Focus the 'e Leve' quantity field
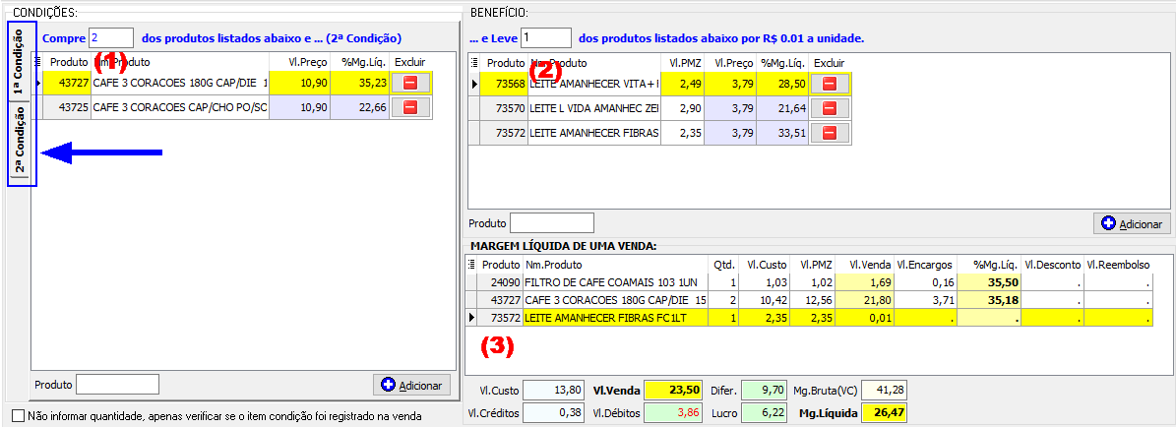Screen dimensions: 1176x427 point(546,37)
